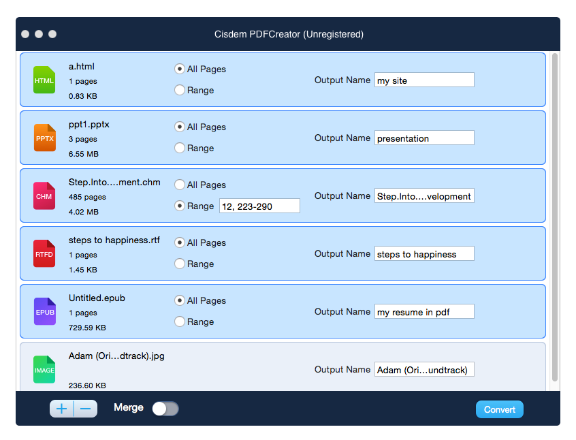The image size is (576, 440).
Task: Click file name "Untitled.epub"
Action: pyautogui.click(x=97, y=298)
